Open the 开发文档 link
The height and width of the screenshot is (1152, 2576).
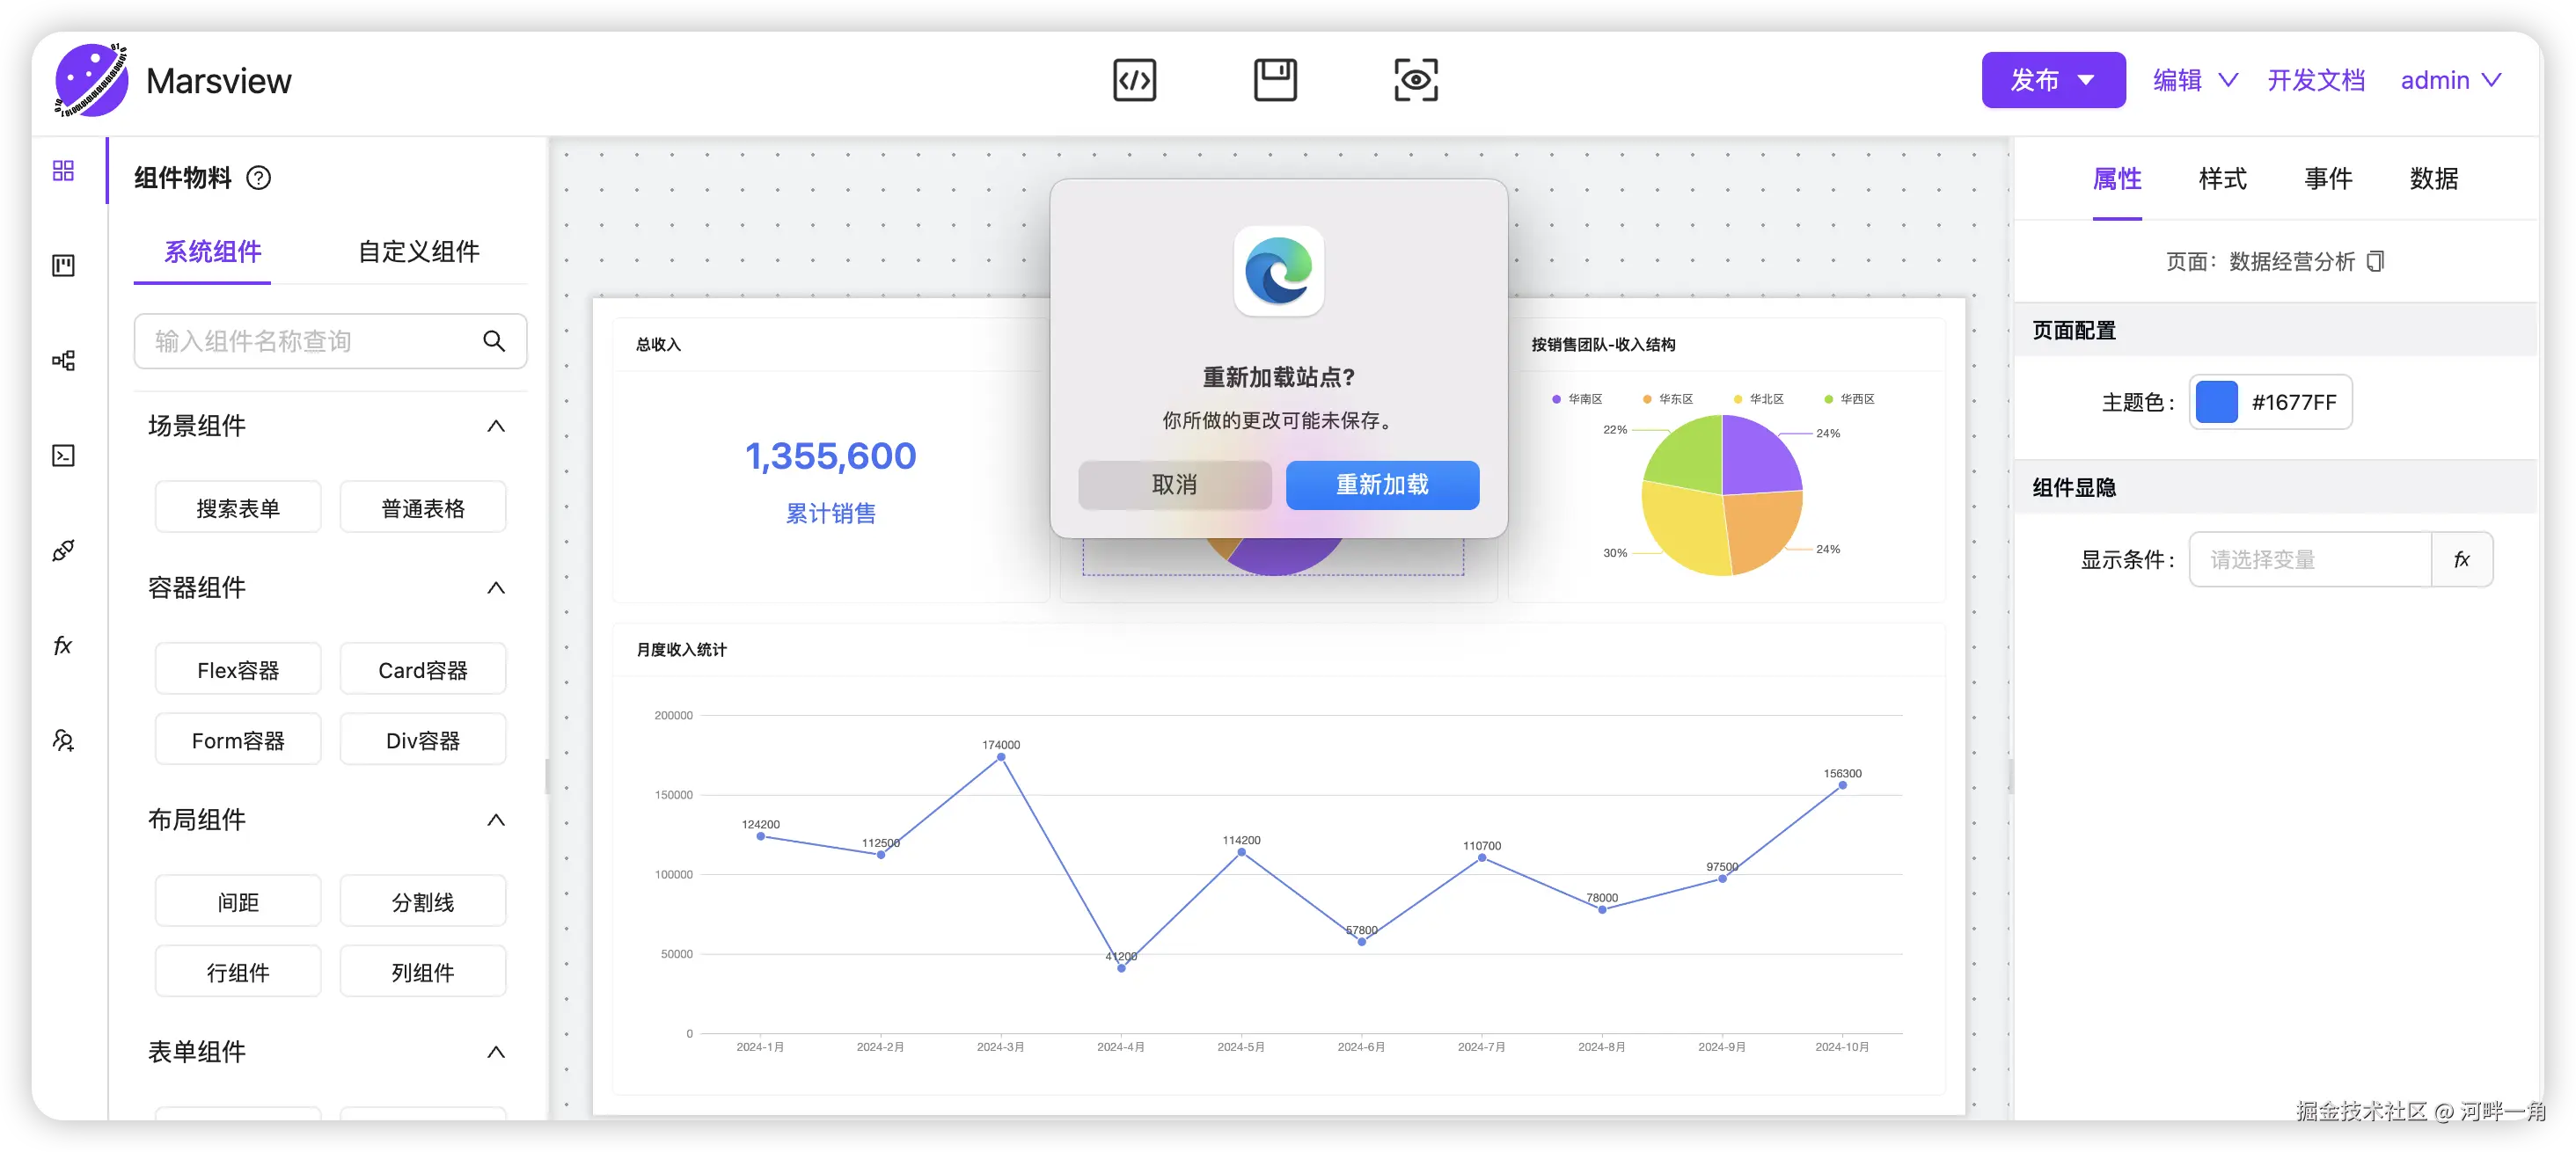(x=2316, y=80)
